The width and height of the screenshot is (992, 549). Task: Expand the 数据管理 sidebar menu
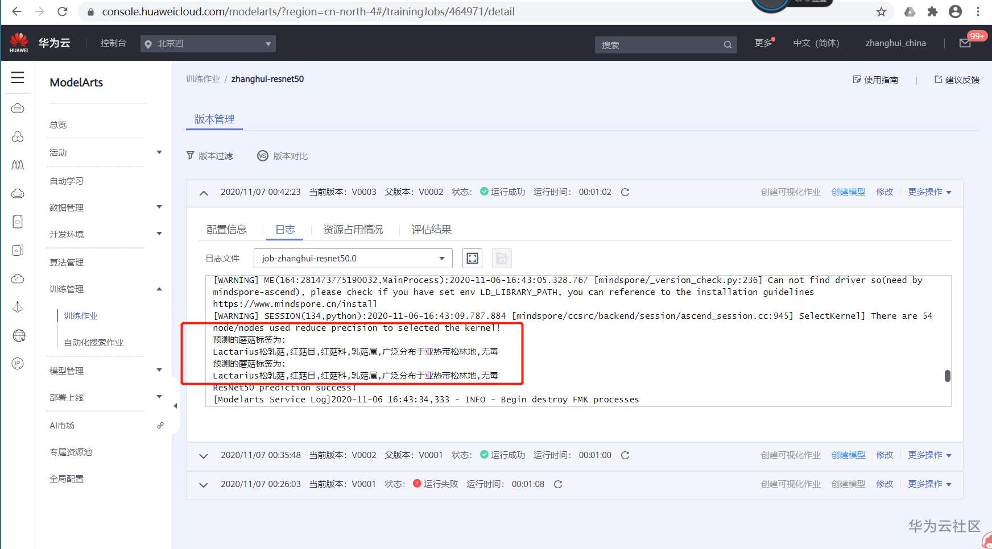[159, 207]
